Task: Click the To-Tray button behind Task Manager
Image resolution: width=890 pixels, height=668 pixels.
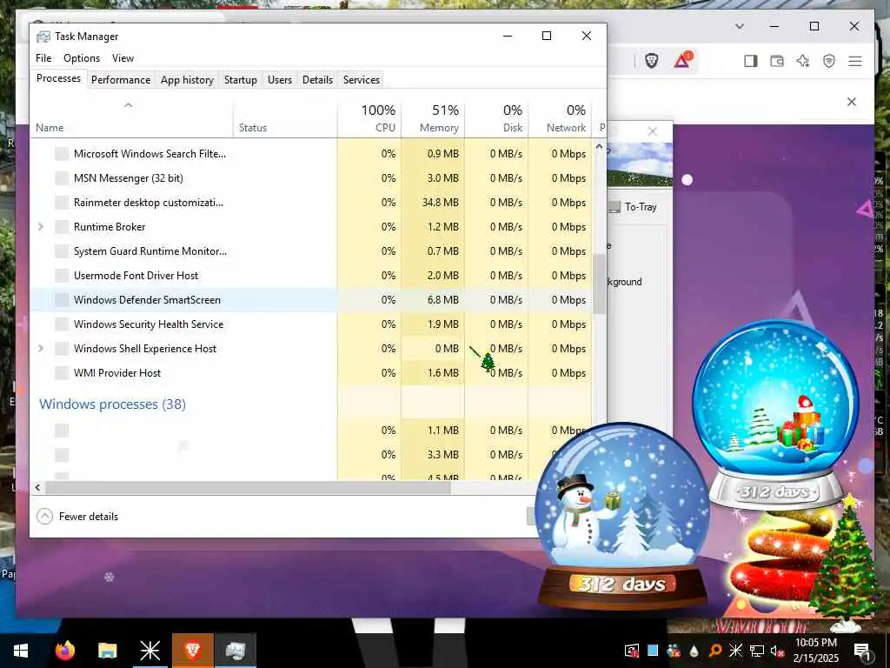Action: pyautogui.click(x=634, y=207)
